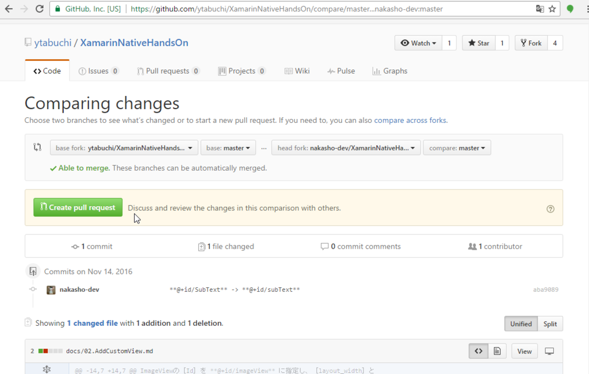Open the translate page icon
The height and width of the screenshot is (374, 589).
click(540, 9)
